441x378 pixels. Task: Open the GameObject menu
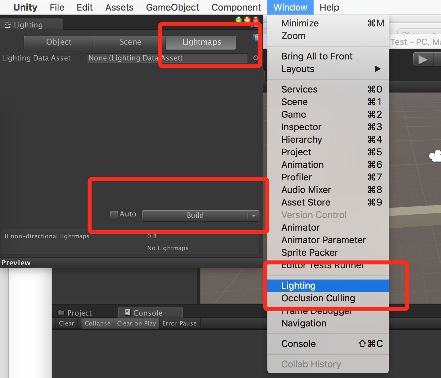point(173,7)
